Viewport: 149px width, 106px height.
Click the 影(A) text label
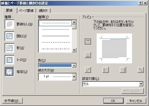tap(20, 48)
